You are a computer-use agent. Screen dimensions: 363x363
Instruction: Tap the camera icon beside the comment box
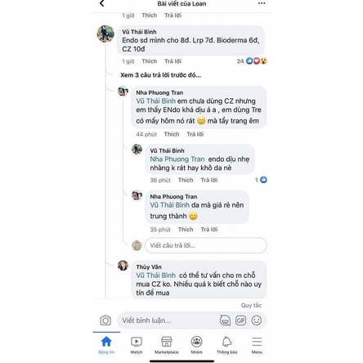pos(105,320)
